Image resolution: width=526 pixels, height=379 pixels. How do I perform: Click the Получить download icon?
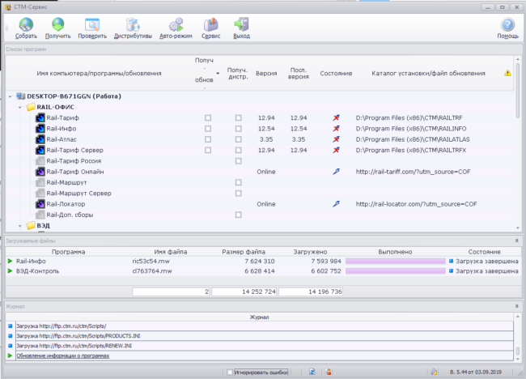point(58,25)
